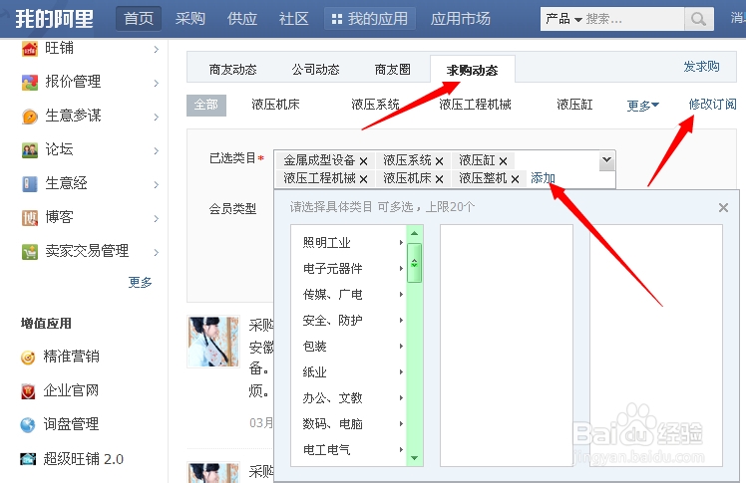This screenshot has width=746, height=483.
Task: Click the 论坛 people icon
Action: click(x=30, y=150)
